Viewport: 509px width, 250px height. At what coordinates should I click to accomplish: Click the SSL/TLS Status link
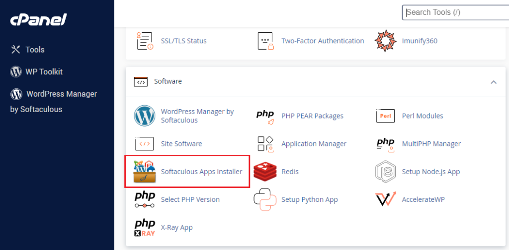[183, 41]
